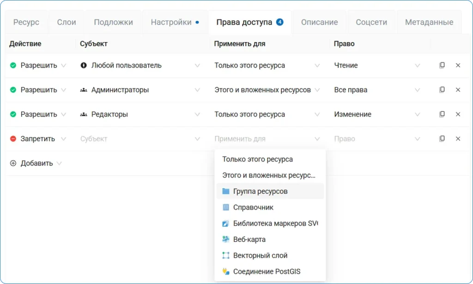Switch to the Метаданные tab
The height and width of the screenshot is (284, 473).
(429, 21)
